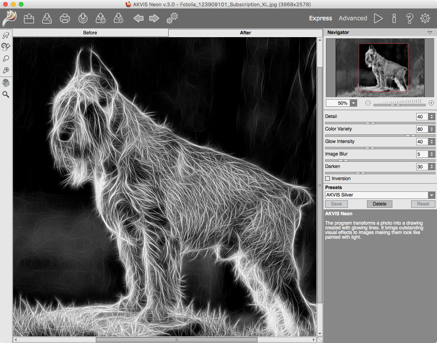This screenshot has height=343, width=437.
Task: Open Help with the question mark icon
Action: 409,18
